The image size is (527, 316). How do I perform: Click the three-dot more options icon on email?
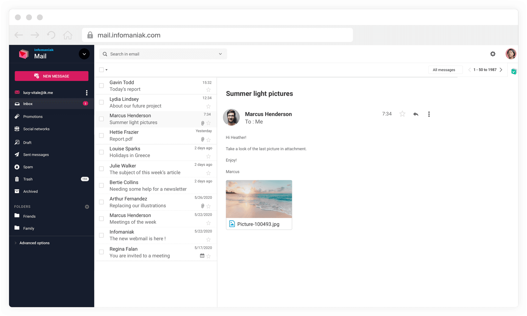pos(428,114)
